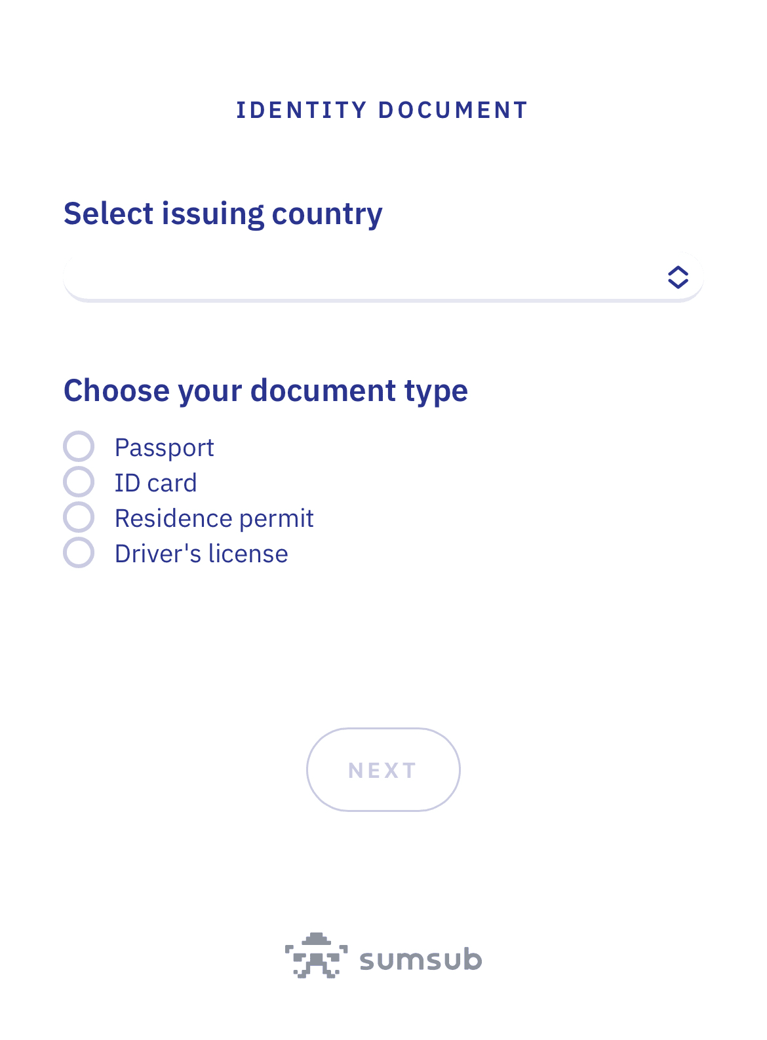Image resolution: width=767 pixels, height=1040 pixels.
Task: Click the ID card label text
Action: 155,483
